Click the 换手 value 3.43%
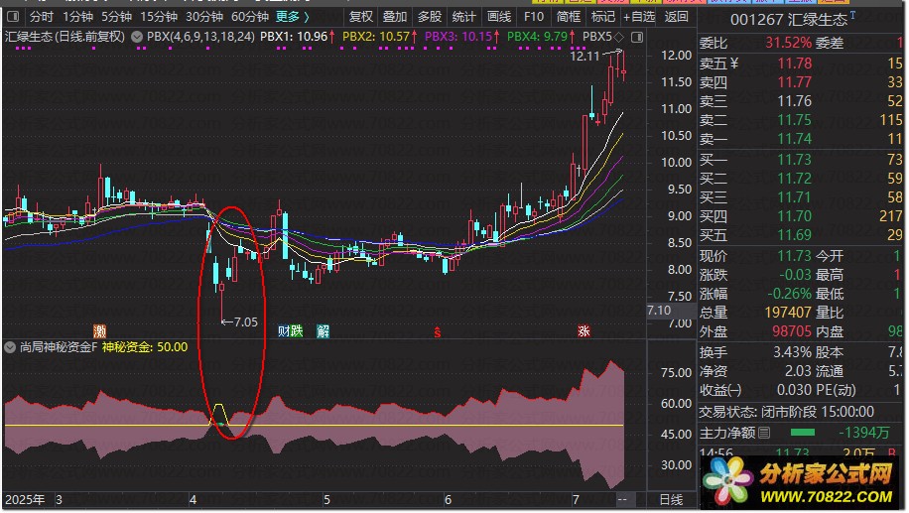The height and width of the screenshot is (513, 909). [x=792, y=352]
